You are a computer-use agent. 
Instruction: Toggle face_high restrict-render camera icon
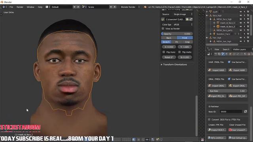pos(248,16)
